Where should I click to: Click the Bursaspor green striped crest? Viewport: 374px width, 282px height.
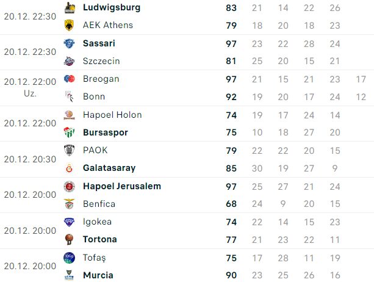click(69, 132)
